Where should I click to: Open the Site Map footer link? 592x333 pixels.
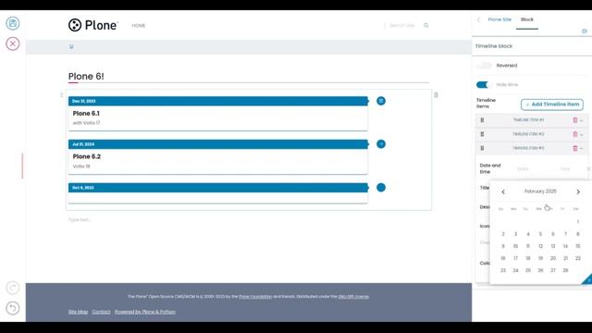[x=78, y=312]
